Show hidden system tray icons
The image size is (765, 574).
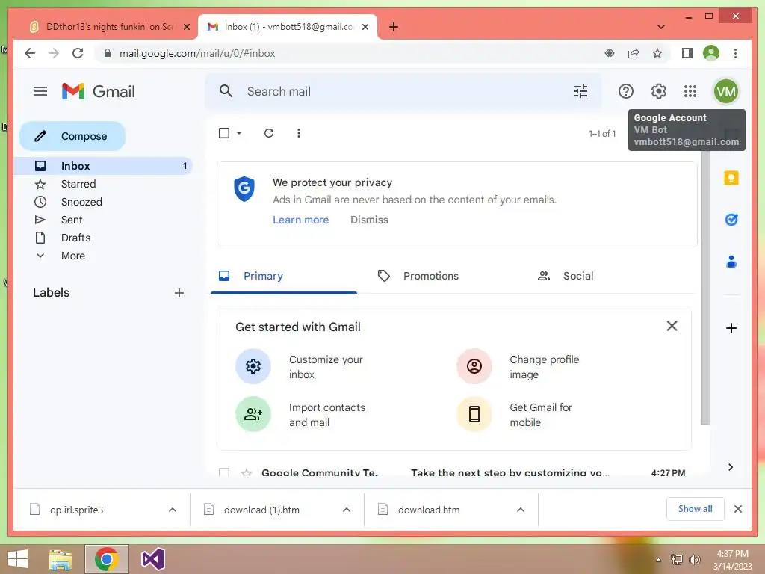point(658,560)
